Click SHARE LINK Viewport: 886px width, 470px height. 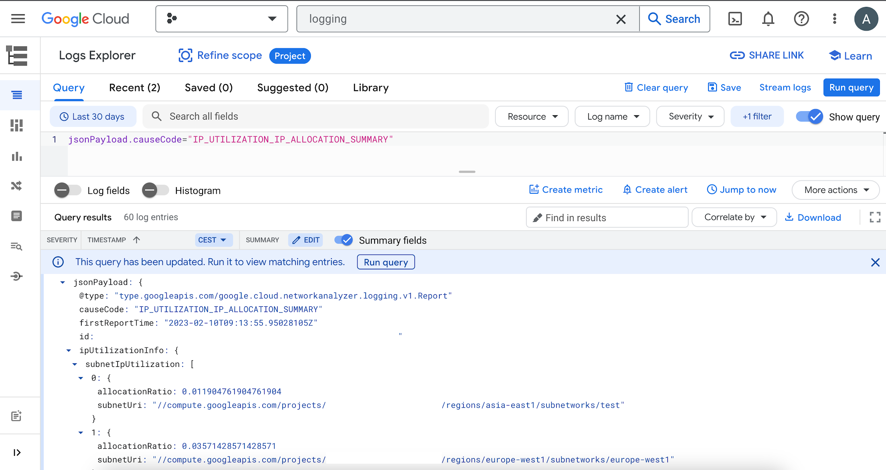pyautogui.click(x=767, y=55)
